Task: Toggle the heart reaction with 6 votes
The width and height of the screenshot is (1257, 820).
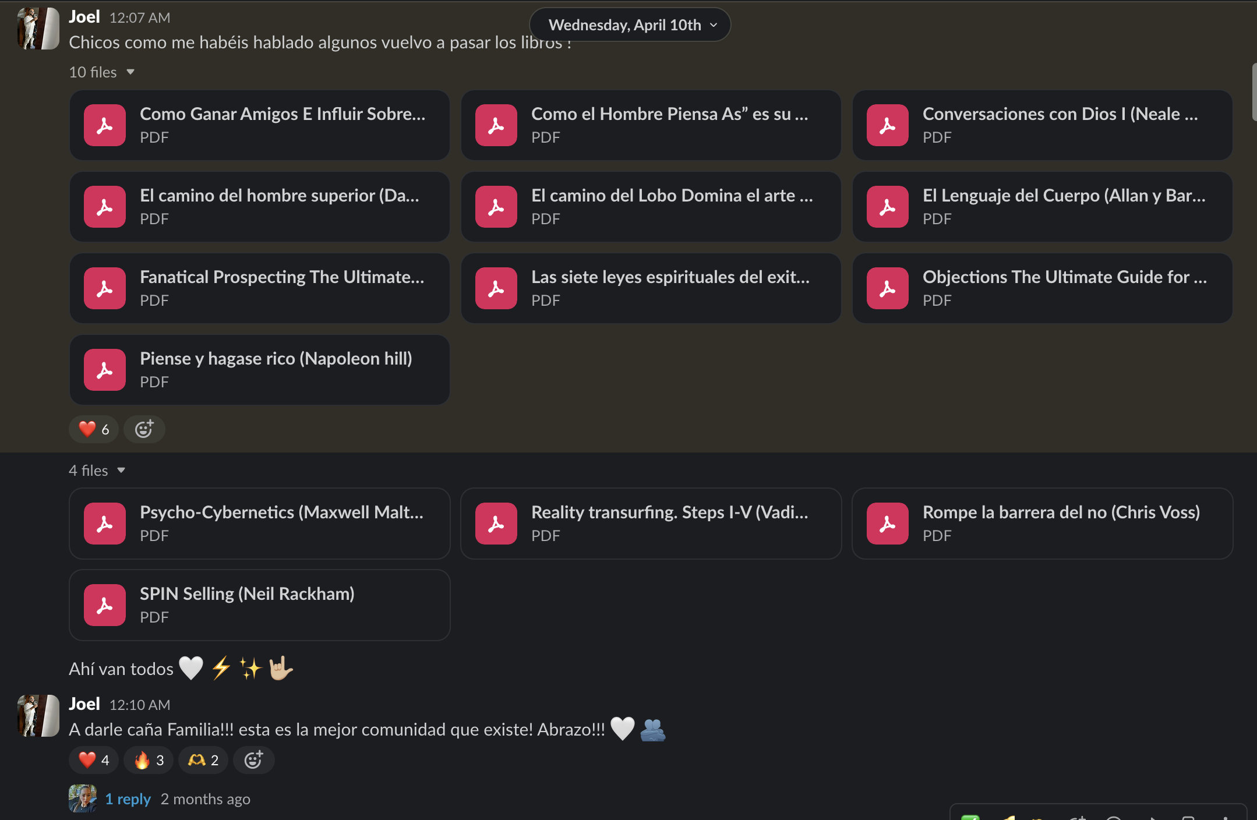Action: [94, 429]
